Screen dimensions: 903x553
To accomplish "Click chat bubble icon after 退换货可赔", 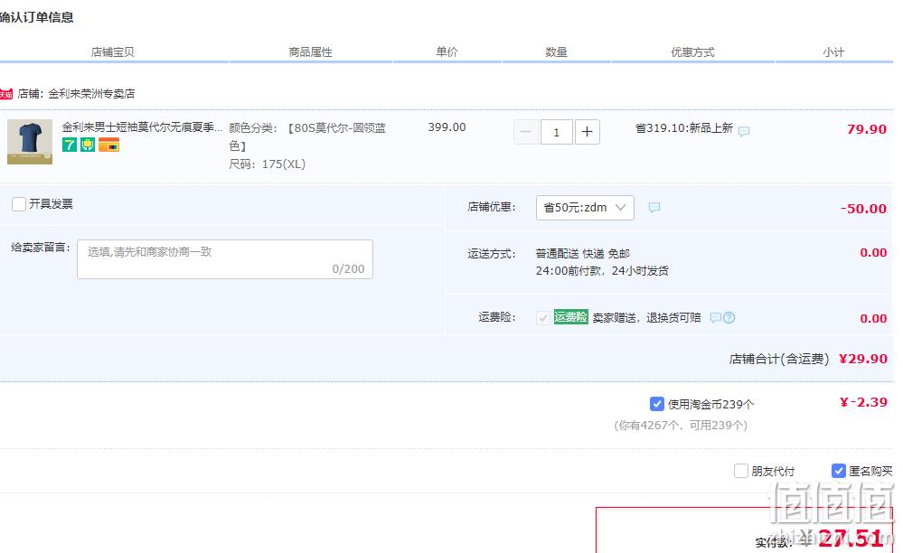I will [x=716, y=318].
